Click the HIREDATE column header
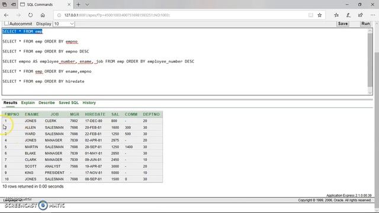This screenshot has height=213, width=379. [x=95, y=114]
